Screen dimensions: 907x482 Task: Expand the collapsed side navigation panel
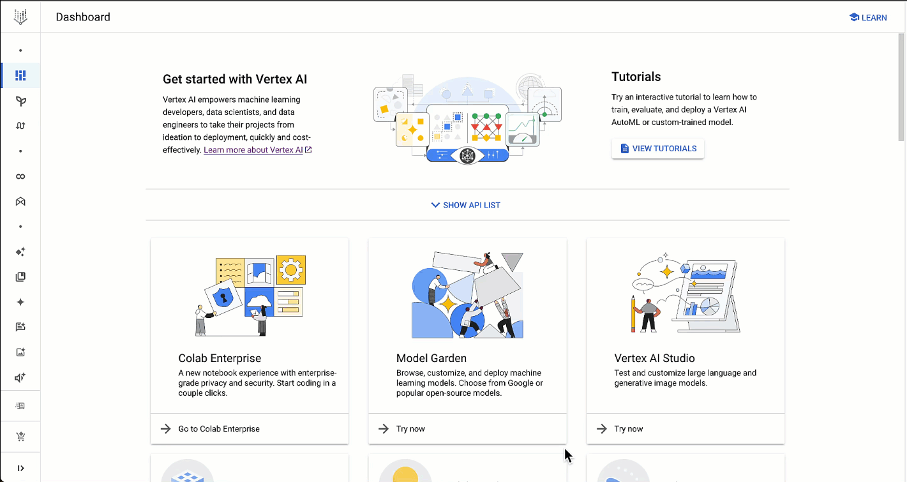(x=20, y=467)
